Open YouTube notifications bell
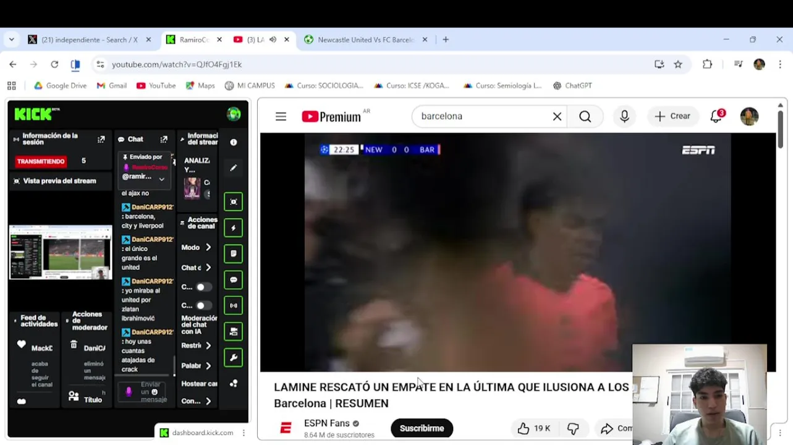Image resolution: width=793 pixels, height=445 pixels. coord(716,116)
